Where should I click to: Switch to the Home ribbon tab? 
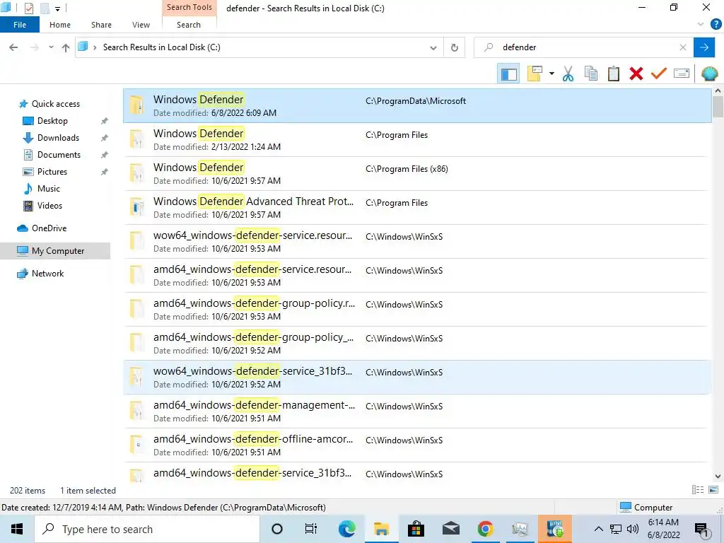[x=60, y=25]
